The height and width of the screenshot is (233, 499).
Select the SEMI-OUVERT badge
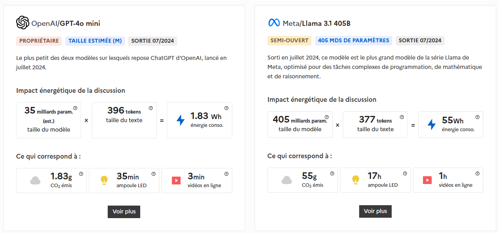289,40
